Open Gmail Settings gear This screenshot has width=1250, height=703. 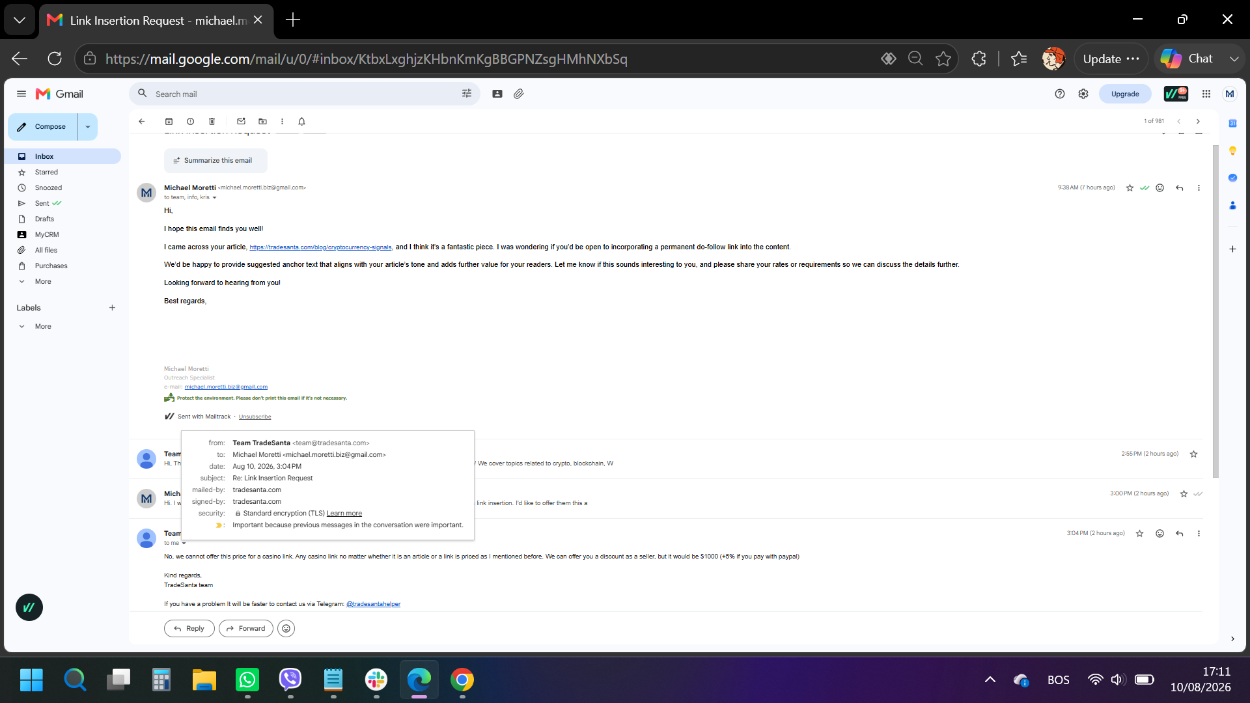coord(1083,94)
